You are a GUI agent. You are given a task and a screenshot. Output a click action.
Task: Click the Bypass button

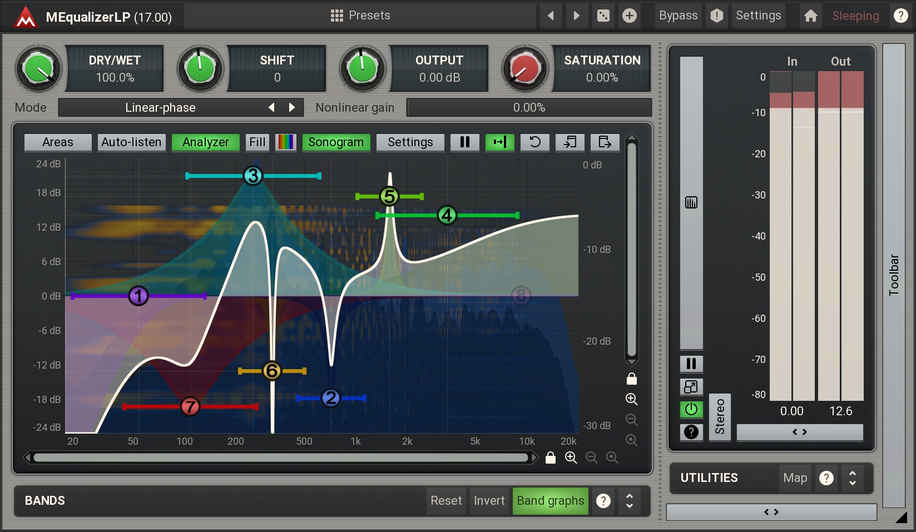click(678, 16)
